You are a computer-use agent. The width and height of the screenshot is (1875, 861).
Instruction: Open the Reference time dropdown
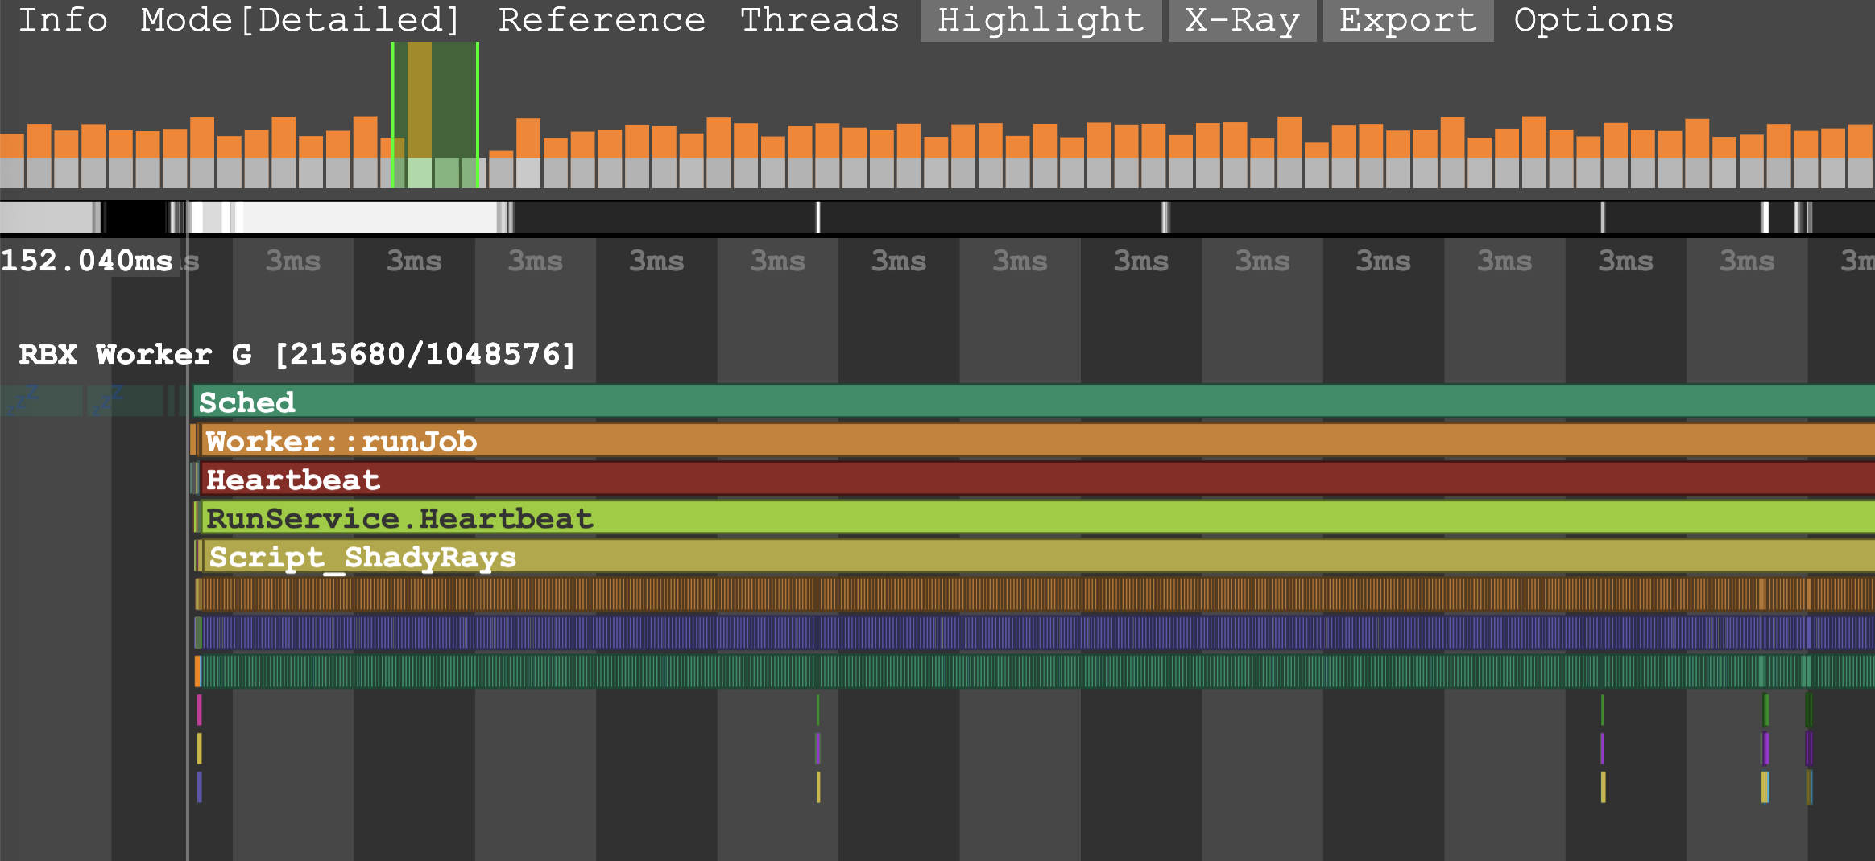point(601,20)
